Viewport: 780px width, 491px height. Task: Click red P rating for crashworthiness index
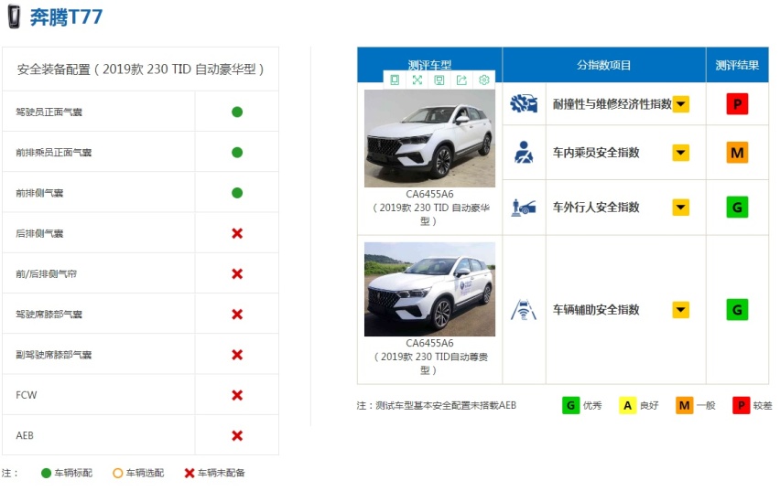pos(737,104)
